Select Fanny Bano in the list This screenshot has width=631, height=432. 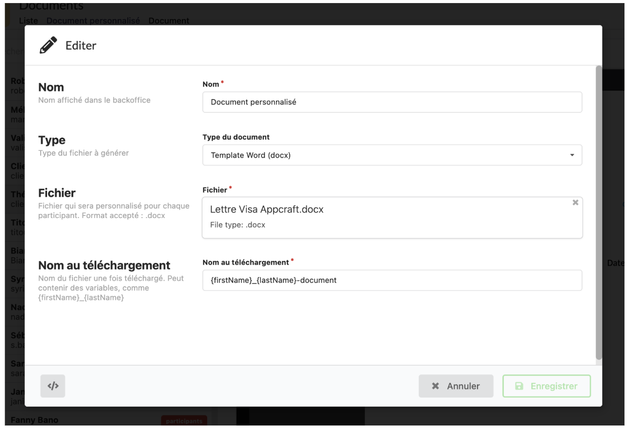coord(31,420)
